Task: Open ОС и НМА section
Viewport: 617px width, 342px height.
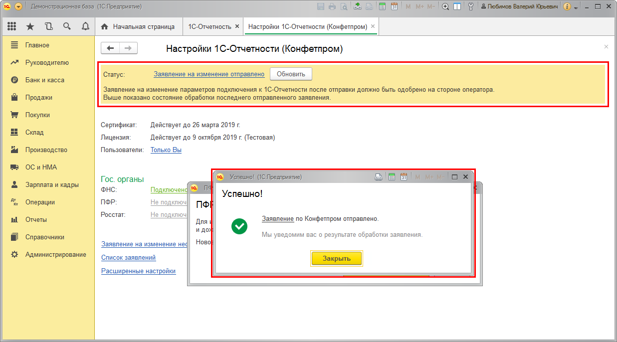Action: pos(47,167)
